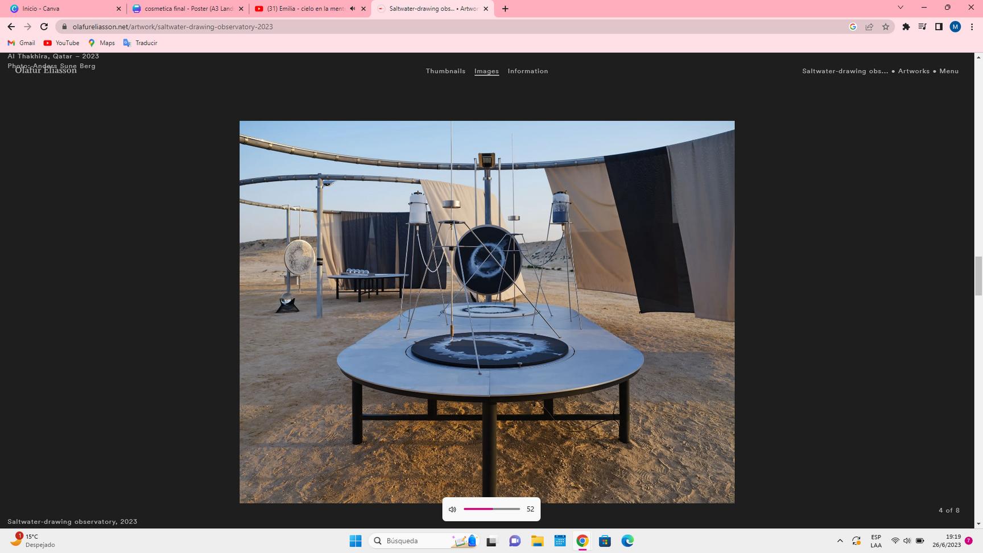Screen dimensions: 983x553
Task: Open the notification badge showing 7
Action: tap(968, 541)
